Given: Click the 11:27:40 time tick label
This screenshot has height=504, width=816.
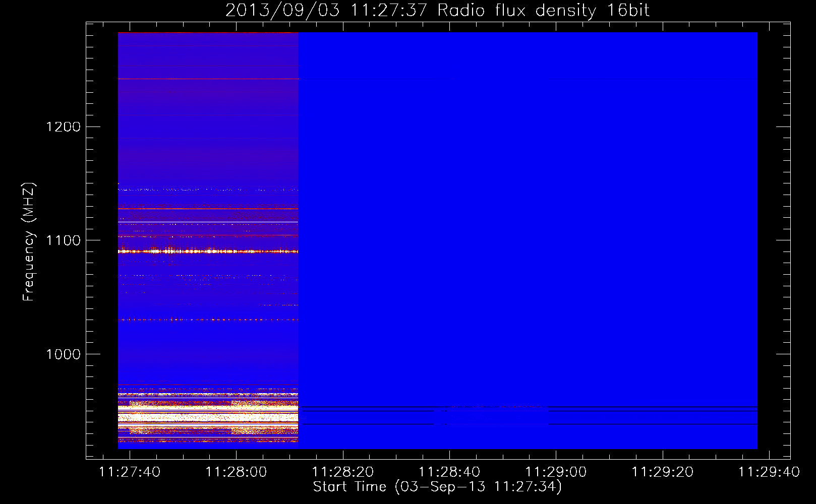Looking at the screenshot, I should tap(130, 472).
